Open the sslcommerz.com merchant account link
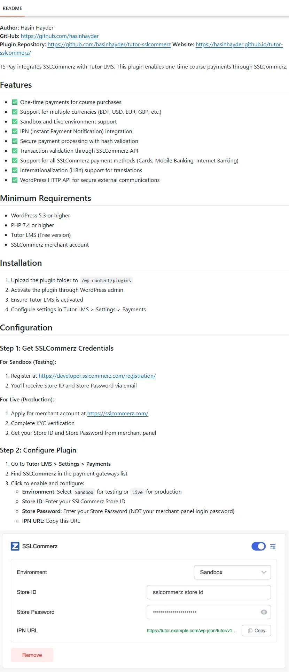The width and height of the screenshot is (289, 672). click(118, 414)
